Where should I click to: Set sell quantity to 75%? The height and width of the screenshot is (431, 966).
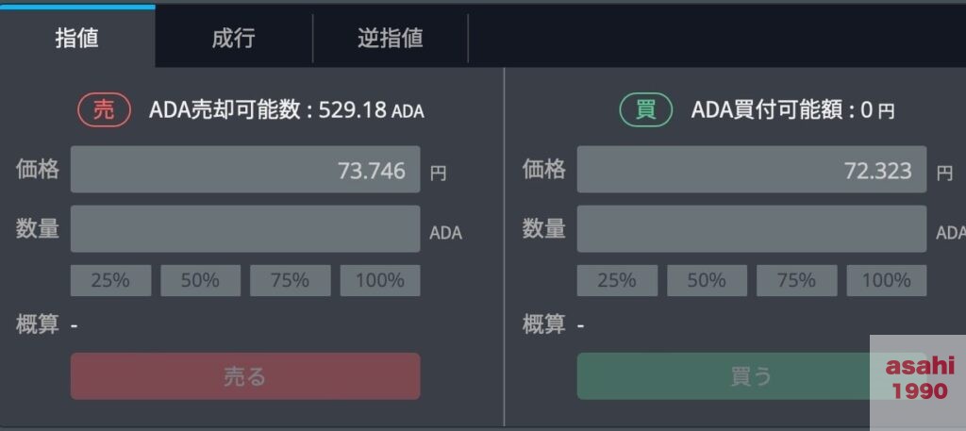[x=291, y=281]
